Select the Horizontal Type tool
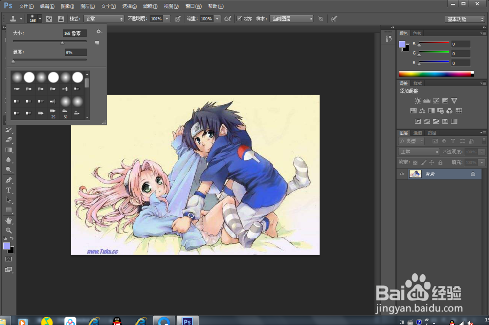The width and height of the screenshot is (489, 325). (9, 190)
